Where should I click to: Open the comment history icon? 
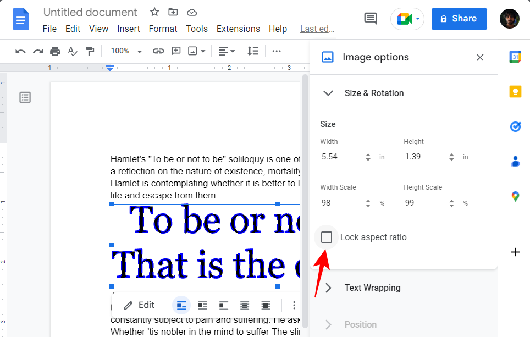point(371,18)
